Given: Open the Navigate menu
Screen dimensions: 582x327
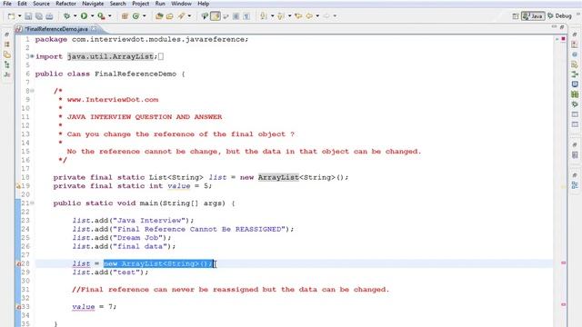Looking at the screenshot, I should click(93, 4).
